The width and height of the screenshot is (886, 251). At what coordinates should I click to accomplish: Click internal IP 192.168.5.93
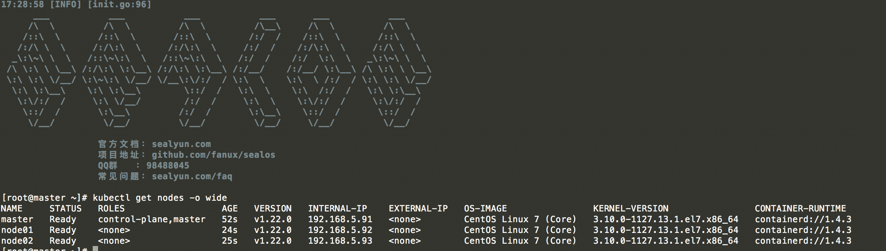tap(340, 241)
